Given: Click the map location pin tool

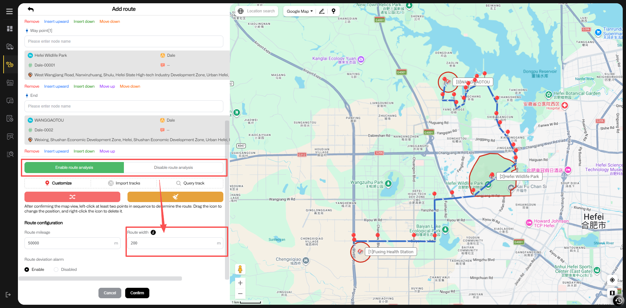Looking at the screenshot, I should 333,11.
